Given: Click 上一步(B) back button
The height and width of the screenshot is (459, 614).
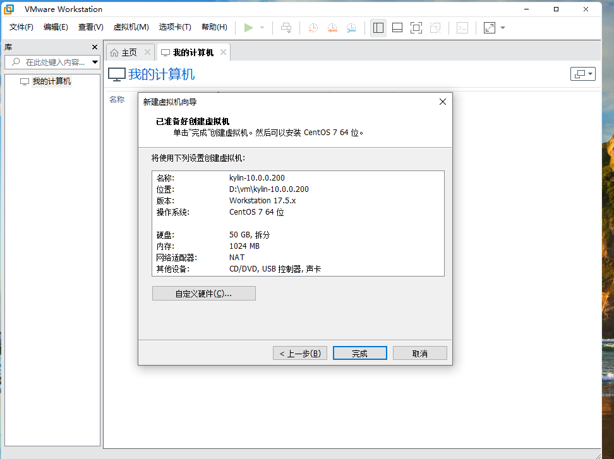Looking at the screenshot, I should click(300, 354).
